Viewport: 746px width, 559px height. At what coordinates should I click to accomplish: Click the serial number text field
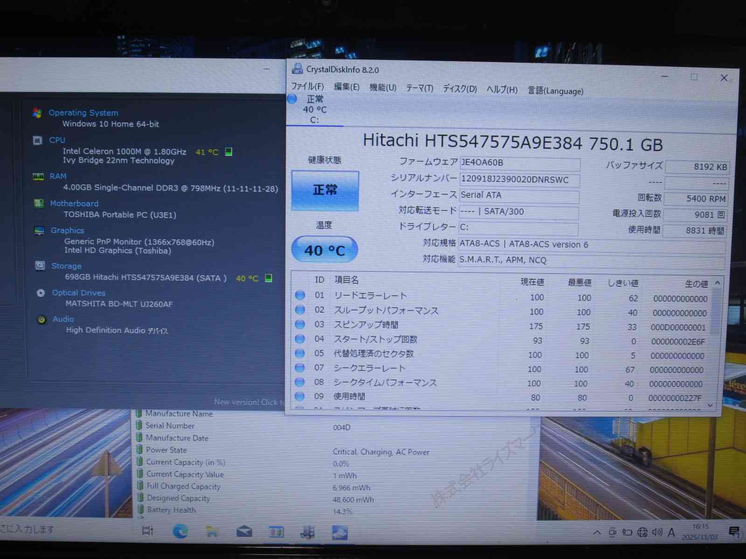click(x=519, y=179)
